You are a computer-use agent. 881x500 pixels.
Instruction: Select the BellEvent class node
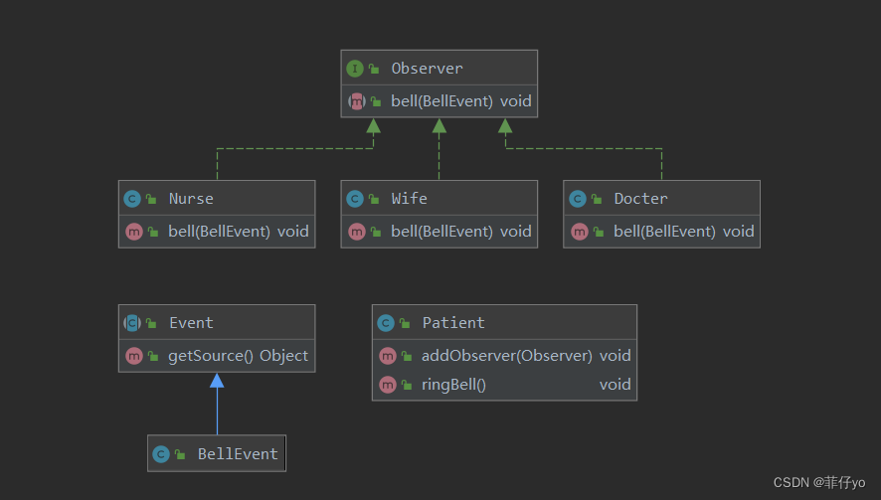(217, 453)
